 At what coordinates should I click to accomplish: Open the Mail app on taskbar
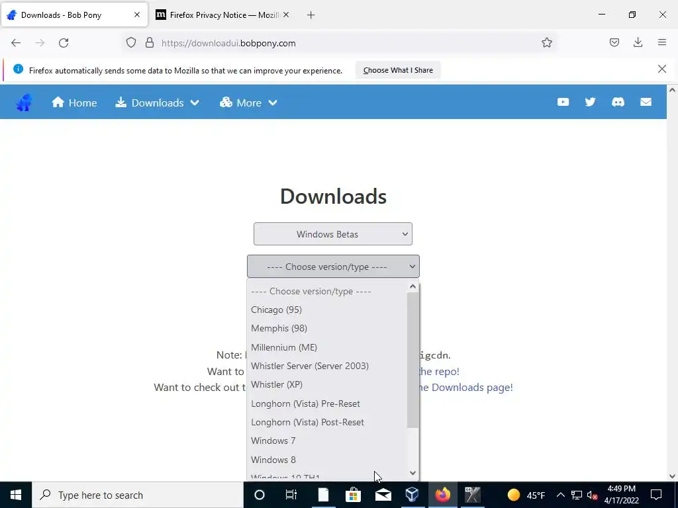pyautogui.click(x=383, y=495)
